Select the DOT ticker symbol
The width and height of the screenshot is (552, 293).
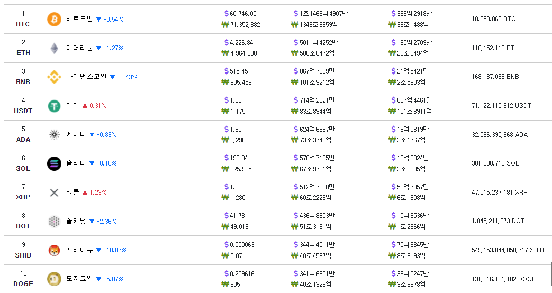pyautogui.click(x=23, y=226)
